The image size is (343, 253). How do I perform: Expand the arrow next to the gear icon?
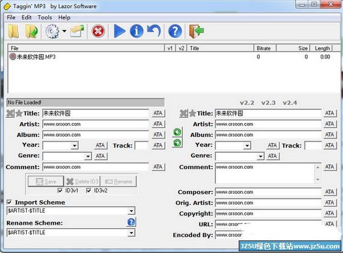tap(64, 31)
